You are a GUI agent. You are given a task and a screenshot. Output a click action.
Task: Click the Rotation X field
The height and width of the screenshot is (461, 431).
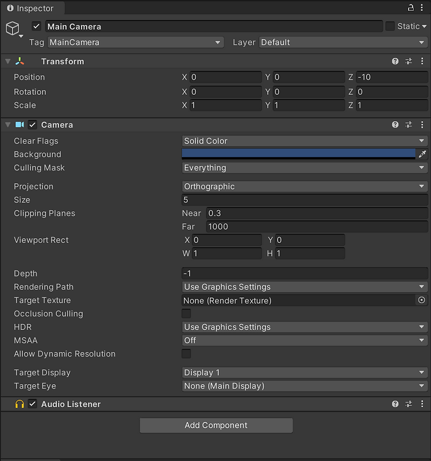point(226,92)
